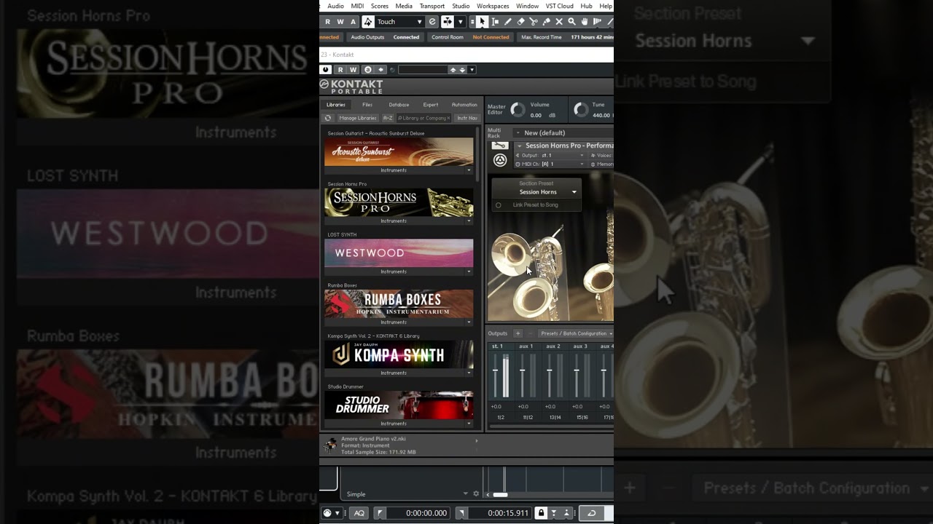Toggle the plugin bypass power button

click(326, 70)
